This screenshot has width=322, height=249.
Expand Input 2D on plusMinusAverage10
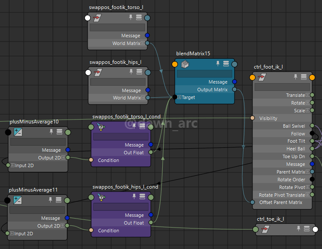click(x=12, y=165)
